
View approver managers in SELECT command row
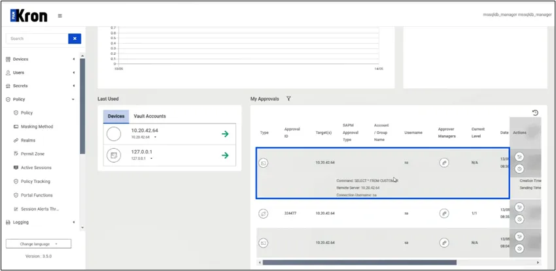tap(444, 163)
